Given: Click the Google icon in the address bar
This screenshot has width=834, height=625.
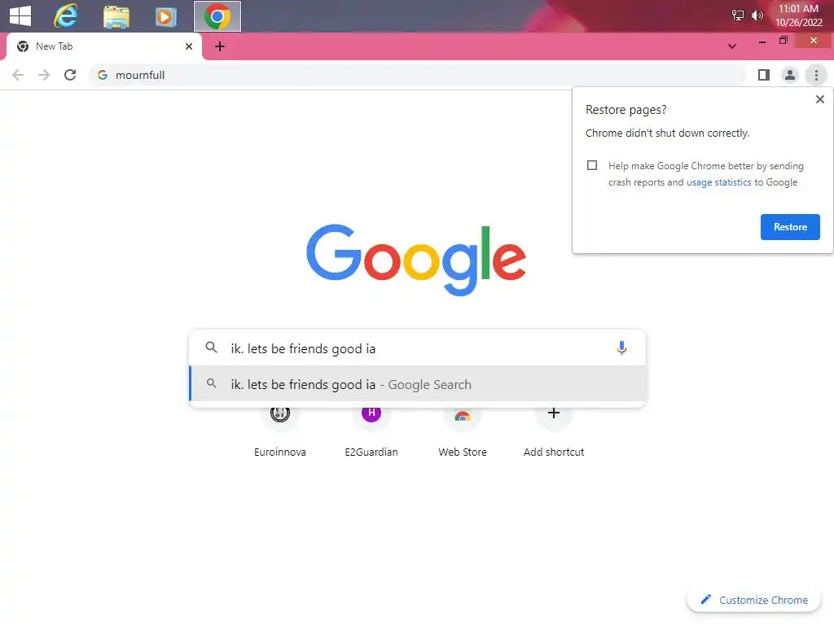Looking at the screenshot, I should point(103,75).
